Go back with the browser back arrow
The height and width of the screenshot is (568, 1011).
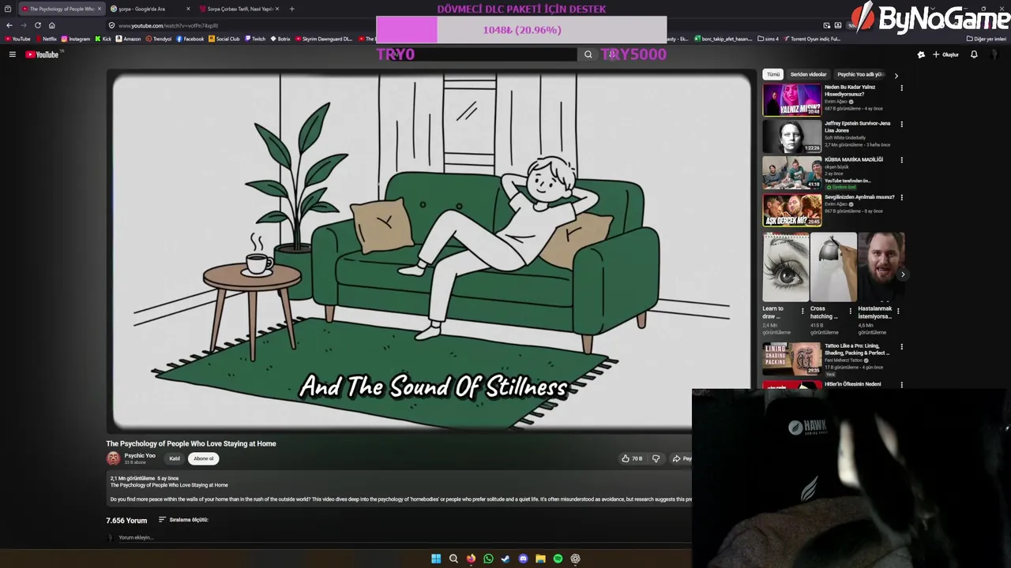tap(9, 25)
